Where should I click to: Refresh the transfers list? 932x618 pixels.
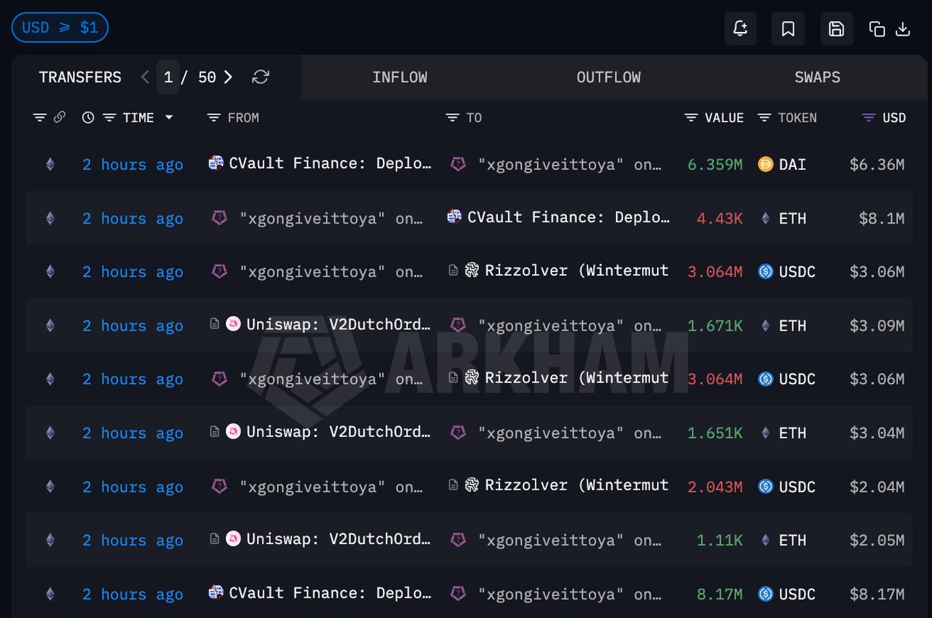tap(261, 77)
